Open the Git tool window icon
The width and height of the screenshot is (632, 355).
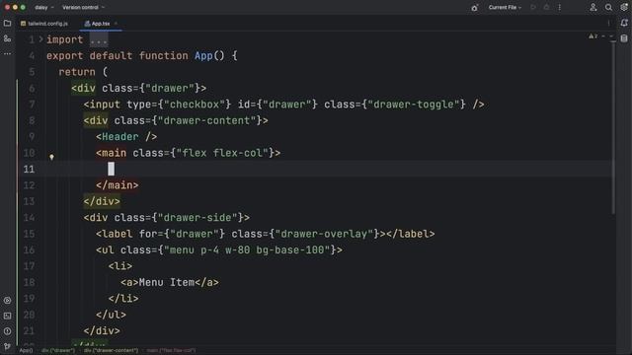(7, 346)
